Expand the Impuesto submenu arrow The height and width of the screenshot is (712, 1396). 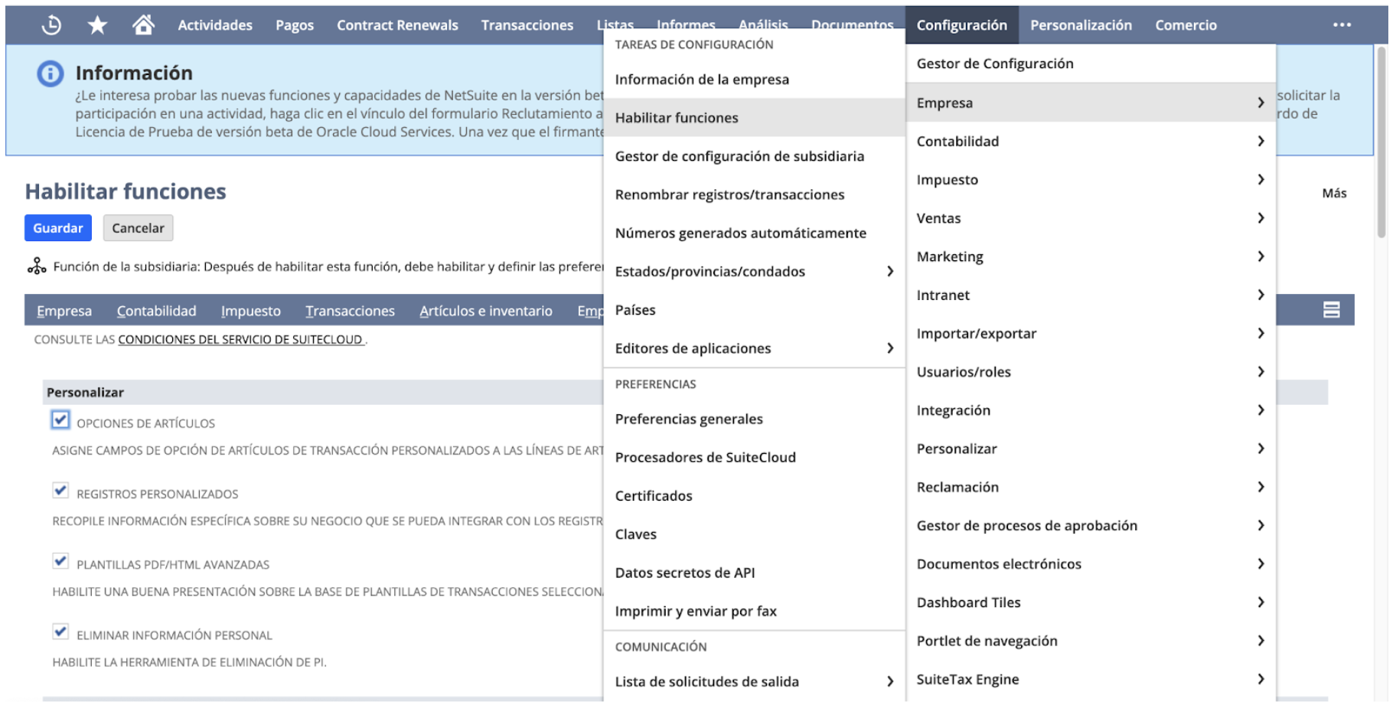[x=1261, y=179]
